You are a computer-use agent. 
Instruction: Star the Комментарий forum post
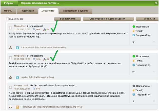click(x=133, y=101)
